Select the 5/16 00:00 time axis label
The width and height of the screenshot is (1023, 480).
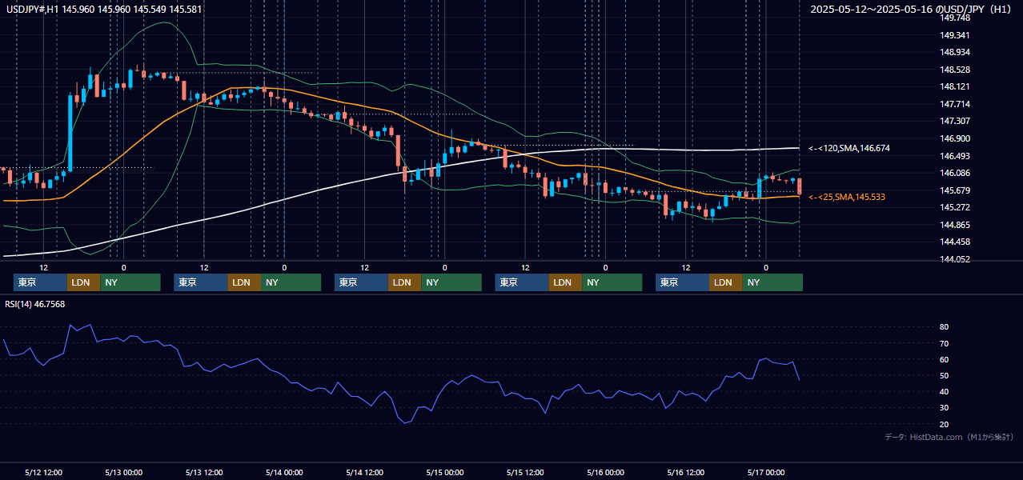point(605,472)
